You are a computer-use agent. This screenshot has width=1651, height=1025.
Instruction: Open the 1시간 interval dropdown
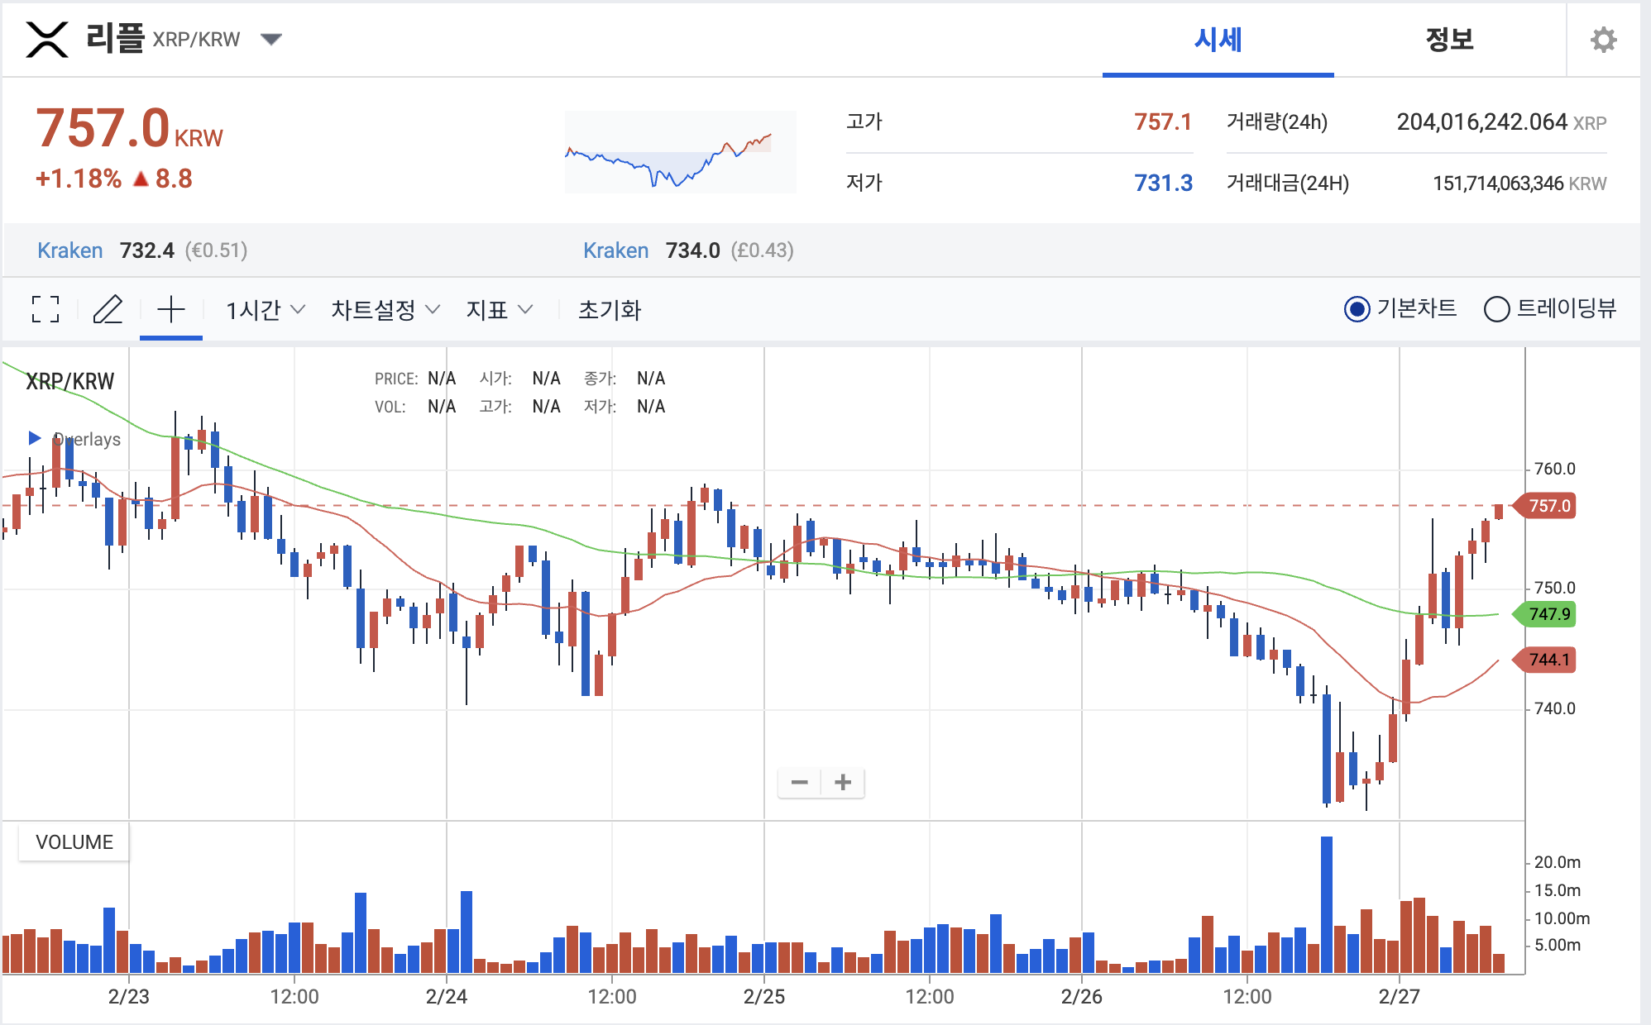pyautogui.click(x=265, y=310)
